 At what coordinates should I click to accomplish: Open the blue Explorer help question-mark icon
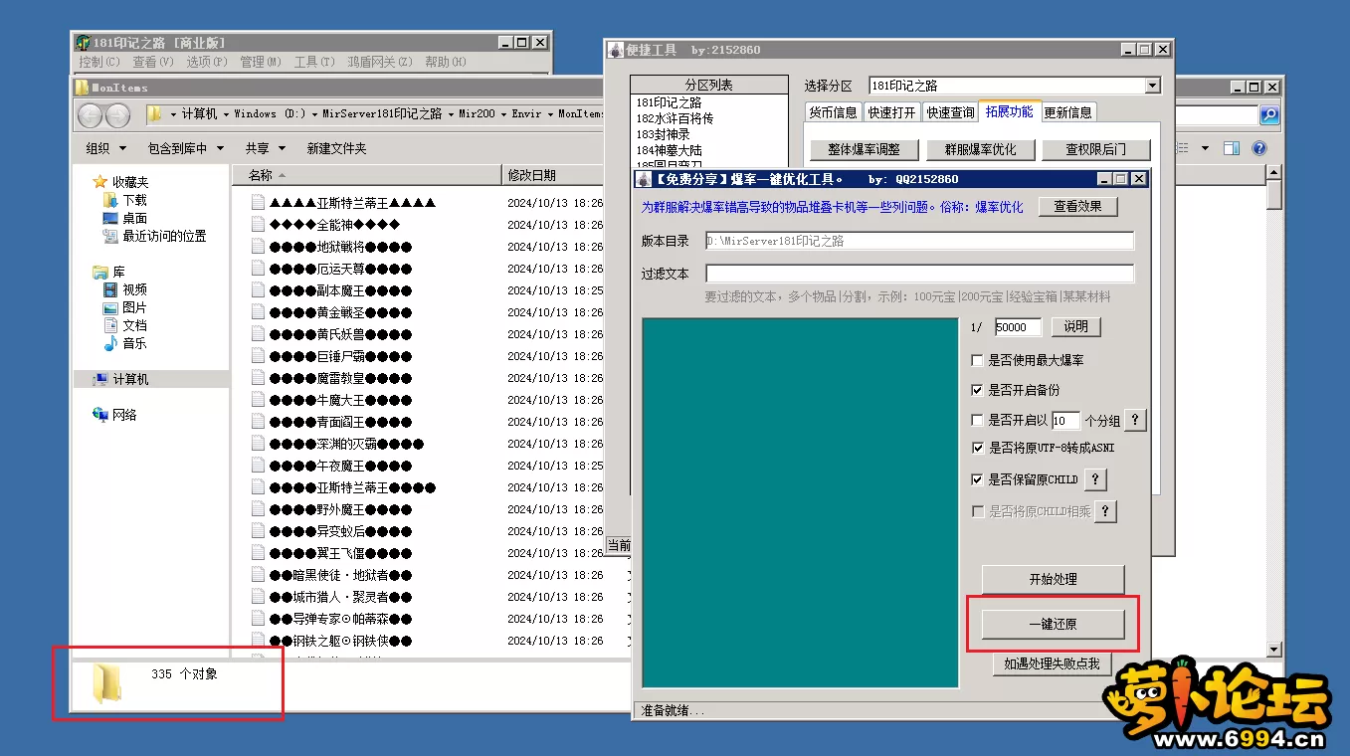point(1259,148)
